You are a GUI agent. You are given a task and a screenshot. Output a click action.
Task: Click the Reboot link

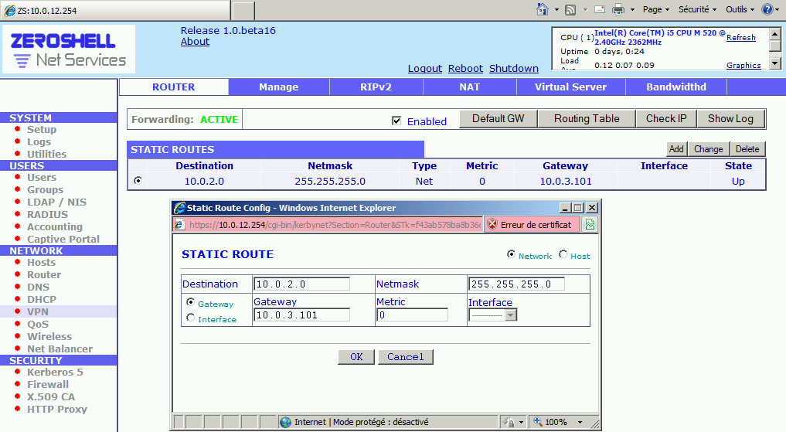pos(465,69)
